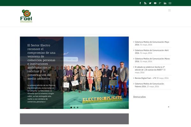Open 'Cobertura Medios de Comunicación. Mayo 2016'
The width and height of the screenshot is (191, 127).
152,43
